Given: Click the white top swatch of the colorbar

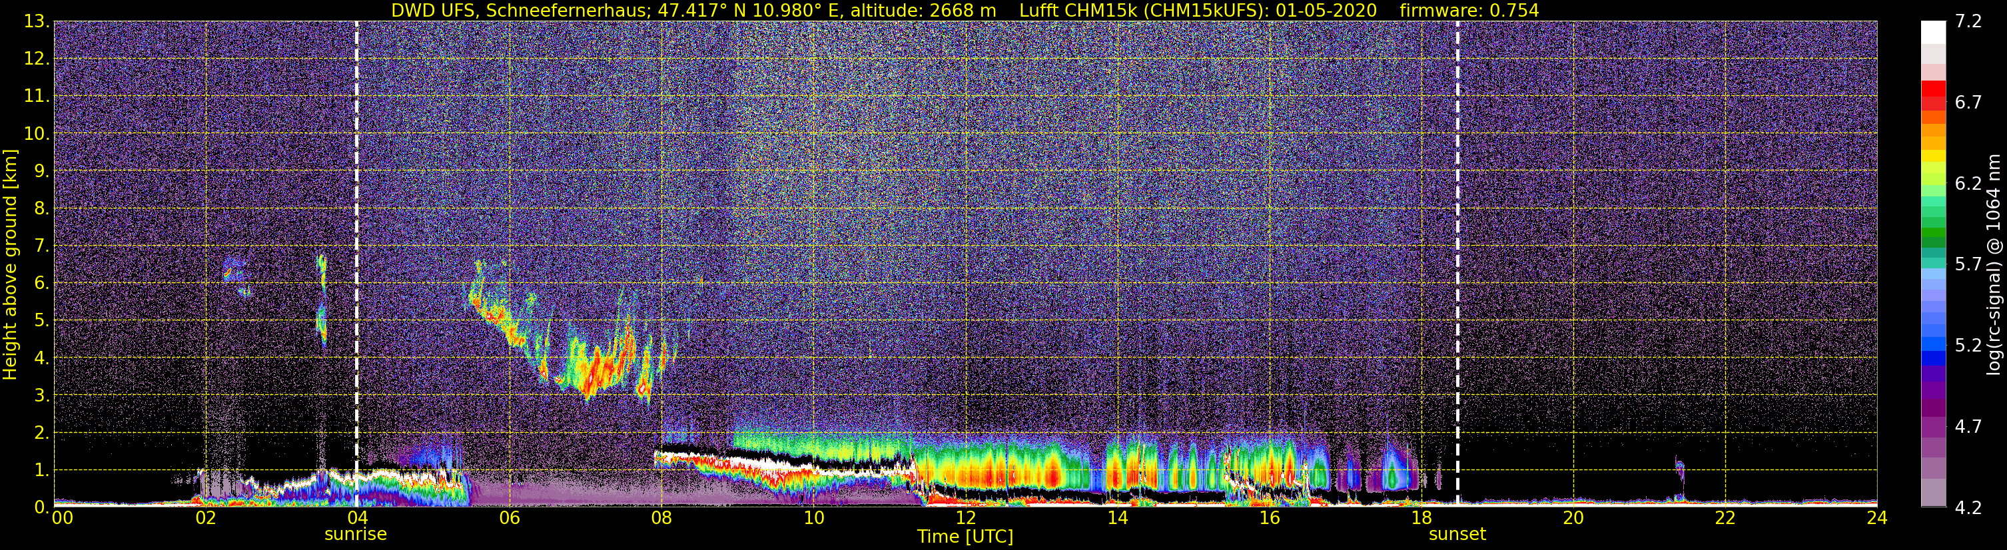Looking at the screenshot, I should pyautogui.click(x=1933, y=32).
